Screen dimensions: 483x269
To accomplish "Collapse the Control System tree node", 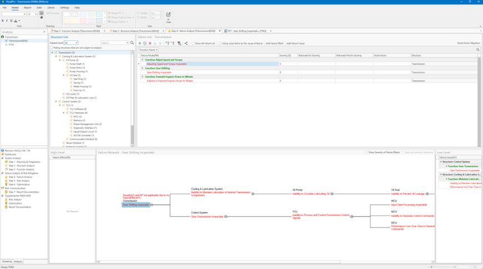I will [56, 101].
